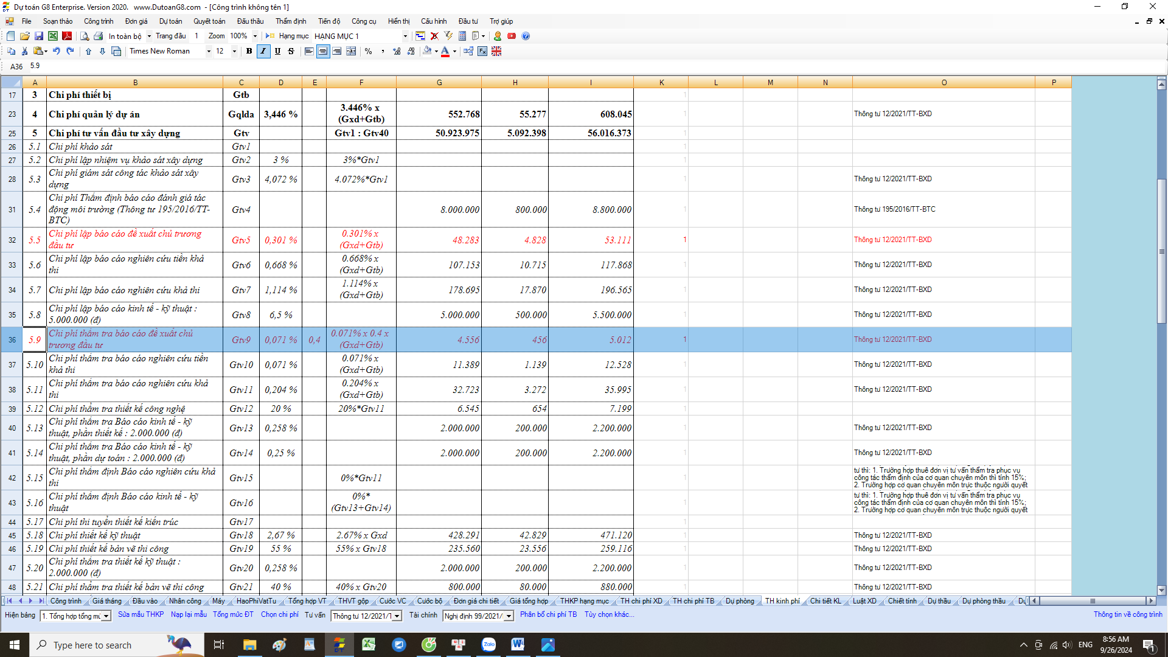This screenshot has width=1168, height=657.
Task: Click the printer icon
Action: tap(99, 36)
